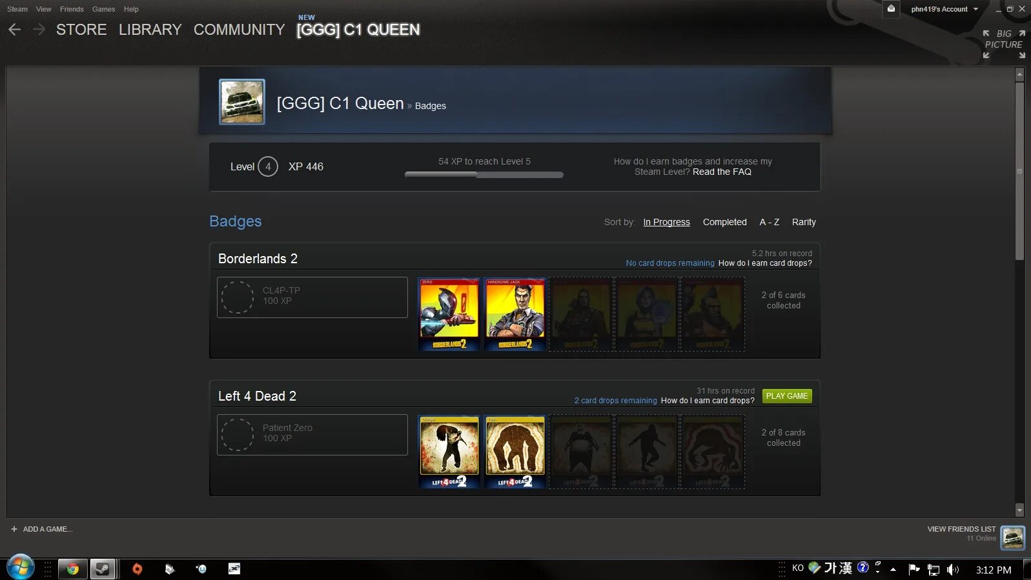Viewport: 1031px width, 580px height.
Task: Click the Patient Zero empty badge icon
Action: (238, 435)
